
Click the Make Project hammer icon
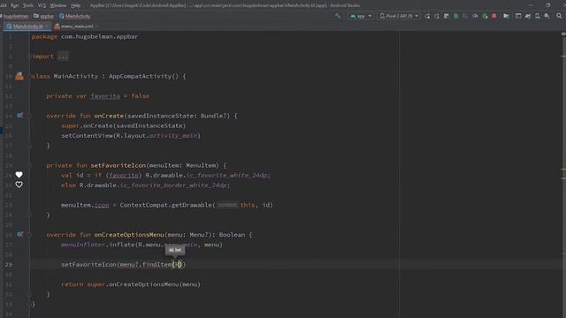coord(338,16)
